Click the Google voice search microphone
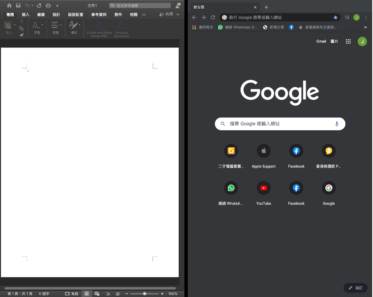This screenshot has width=373, height=297. [x=337, y=124]
